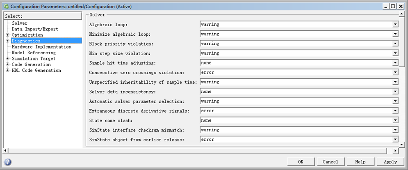Click the vertical scrollbar down arrow
408x170 pixels.
pos(402,144)
